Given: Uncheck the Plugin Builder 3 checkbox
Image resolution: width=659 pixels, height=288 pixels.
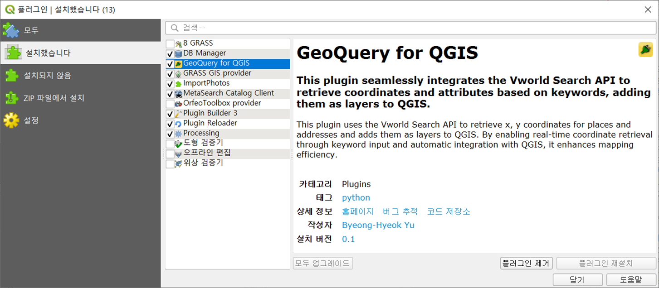Looking at the screenshot, I should point(170,114).
